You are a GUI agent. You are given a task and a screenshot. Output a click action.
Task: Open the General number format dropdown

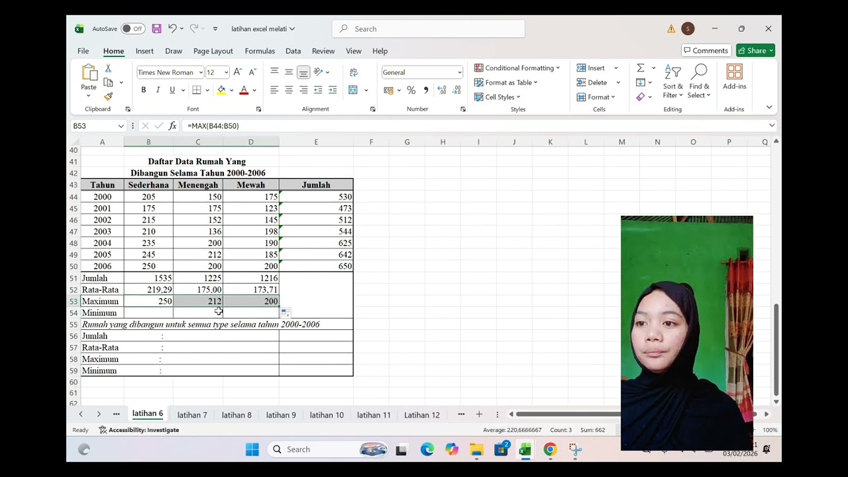(x=459, y=72)
